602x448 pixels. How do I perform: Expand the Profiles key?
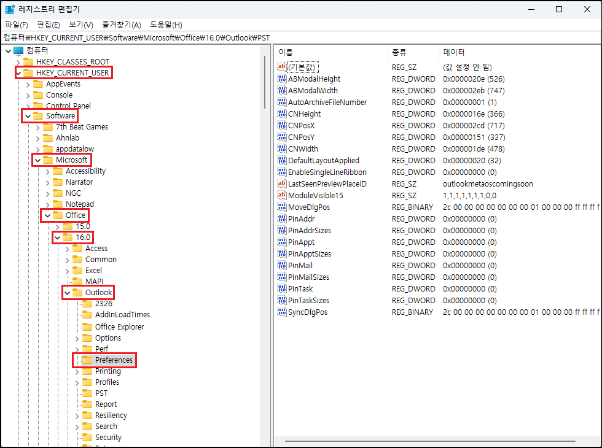[x=77, y=382]
